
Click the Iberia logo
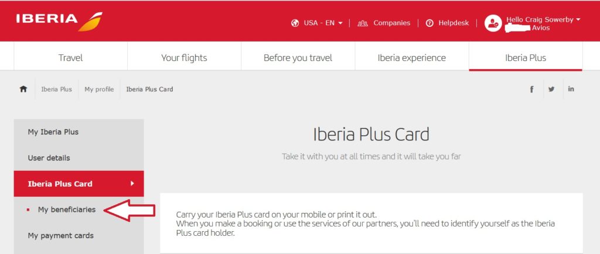[59, 21]
